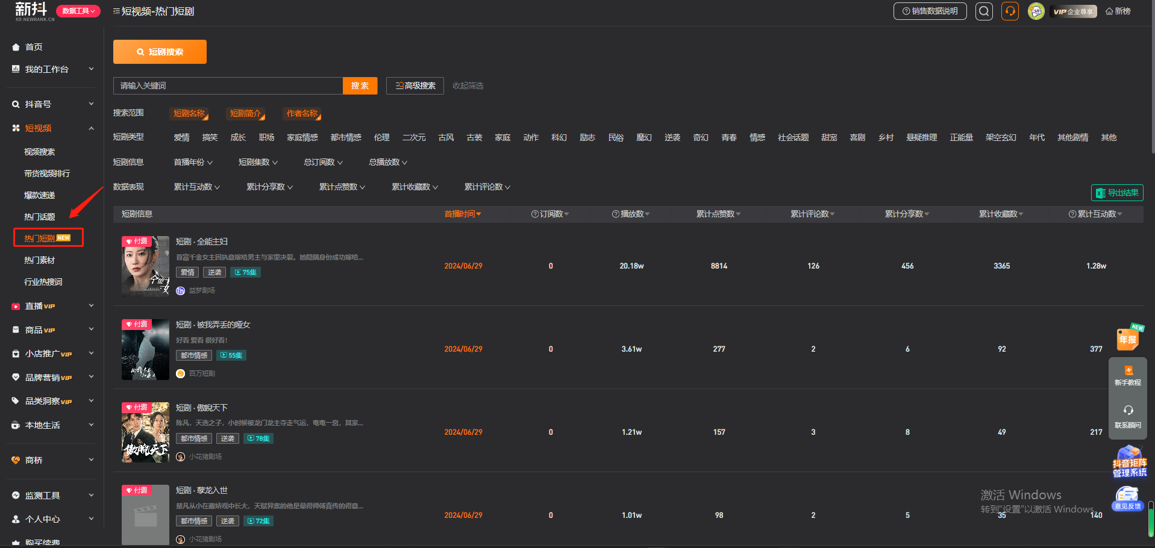
Task: Toggle 短剧名称 search scope
Action: (x=189, y=113)
